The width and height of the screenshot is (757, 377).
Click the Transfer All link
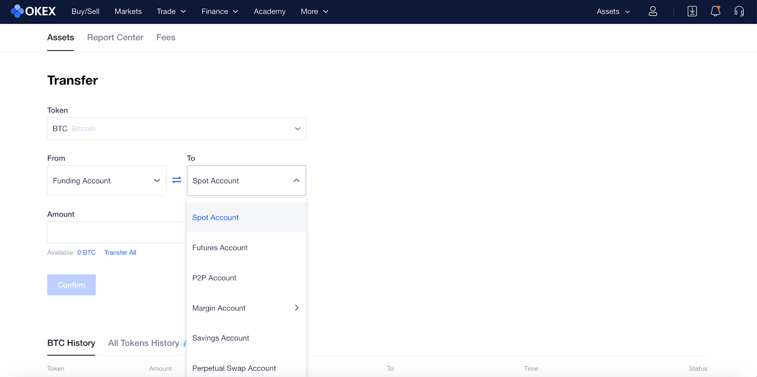point(120,253)
